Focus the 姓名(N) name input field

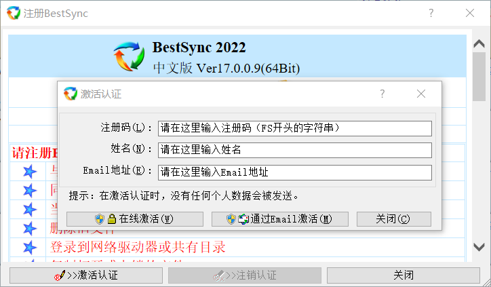(x=294, y=150)
